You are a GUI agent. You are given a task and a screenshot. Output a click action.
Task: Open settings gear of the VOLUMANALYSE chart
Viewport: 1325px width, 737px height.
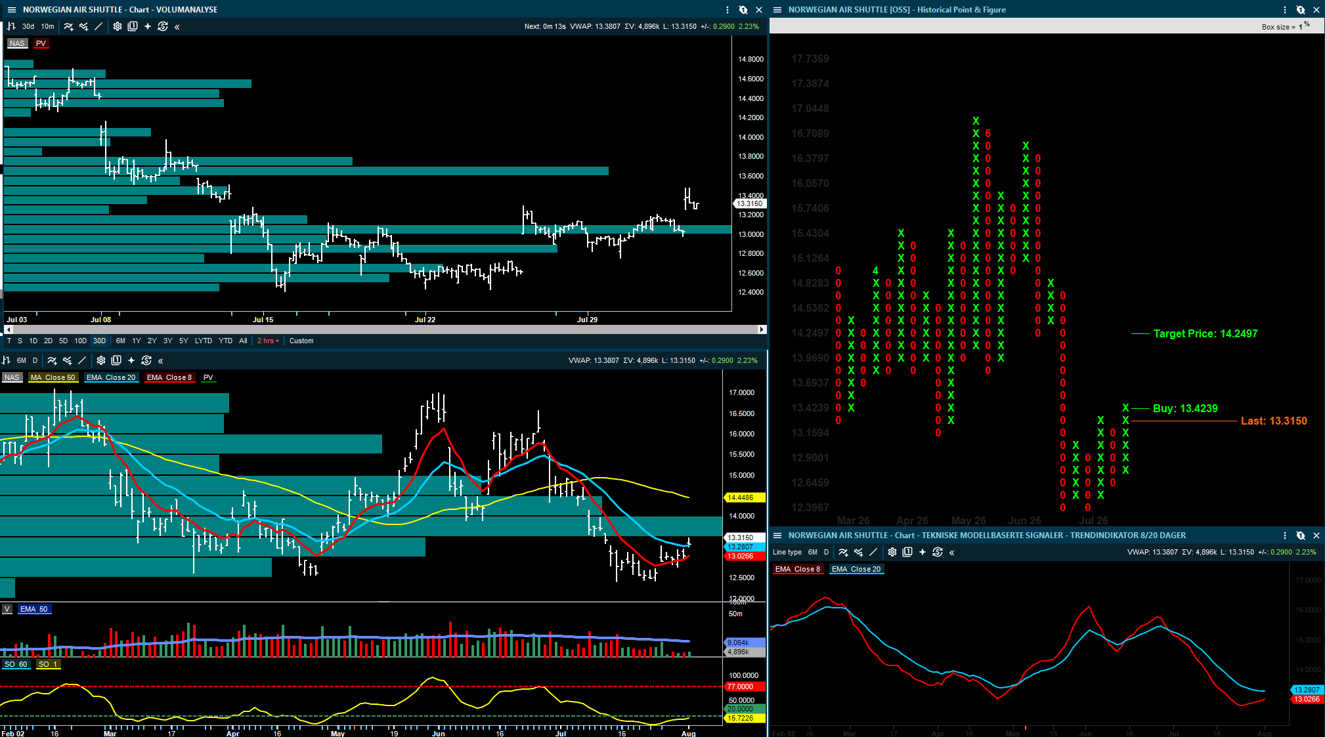[118, 26]
